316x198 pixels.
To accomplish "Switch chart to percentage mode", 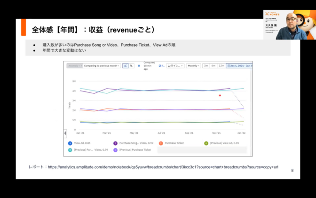I will [131, 66].
